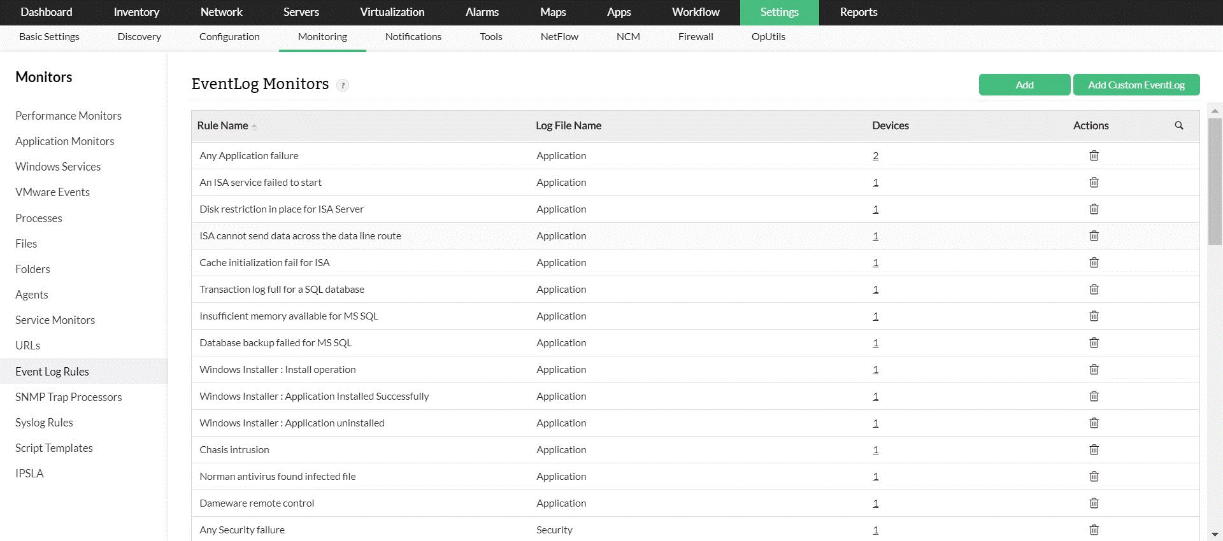The image size is (1223, 541).
Task: Go to Performance Monitors in sidebar
Action: click(68, 116)
